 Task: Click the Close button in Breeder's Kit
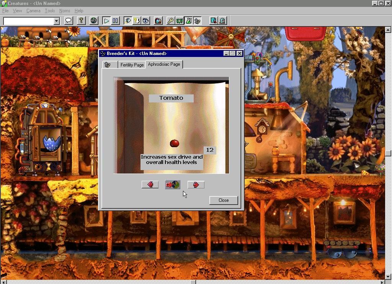point(224,200)
